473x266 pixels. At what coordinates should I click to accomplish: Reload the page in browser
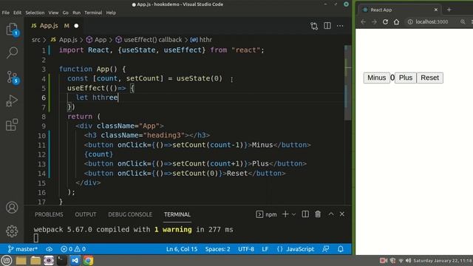pyautogui.click(x=385, y=21)
